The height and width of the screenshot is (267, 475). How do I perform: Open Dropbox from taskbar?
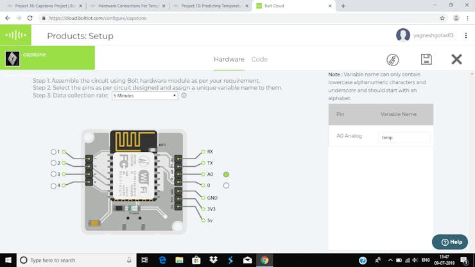(214, 260)
